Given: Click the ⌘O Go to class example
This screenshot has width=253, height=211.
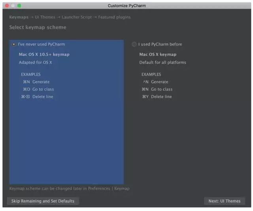Looking at the screenshot, I should 38,89.
